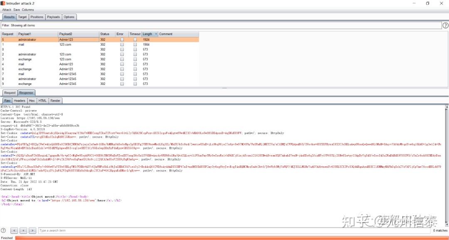Click the plus search options button

click(23, 230)
